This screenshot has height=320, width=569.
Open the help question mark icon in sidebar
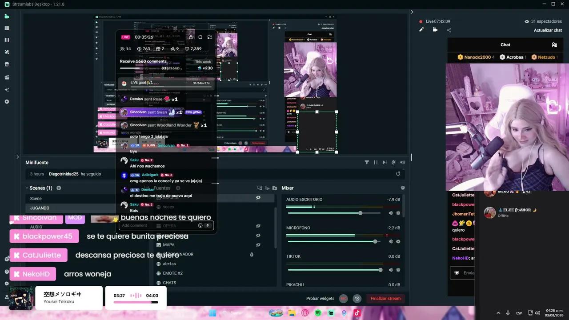[7, 272]
